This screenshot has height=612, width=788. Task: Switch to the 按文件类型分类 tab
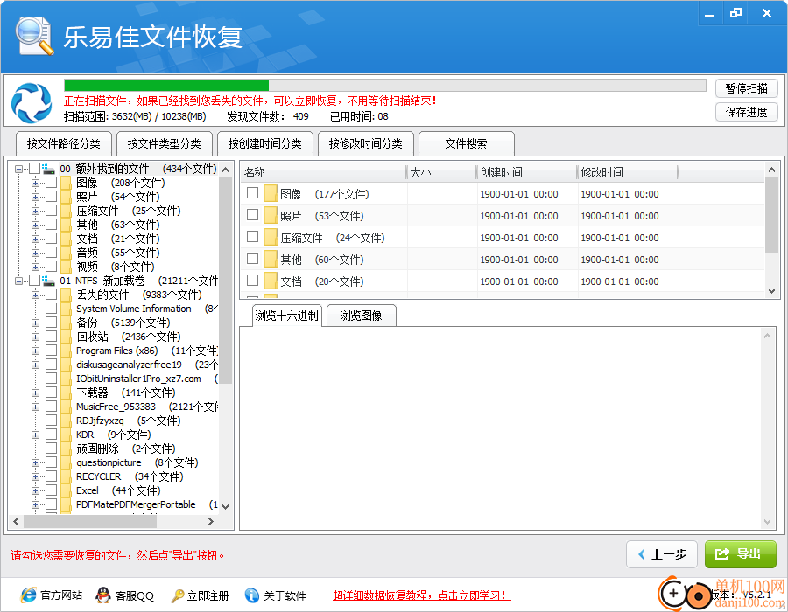pos(165,144)
